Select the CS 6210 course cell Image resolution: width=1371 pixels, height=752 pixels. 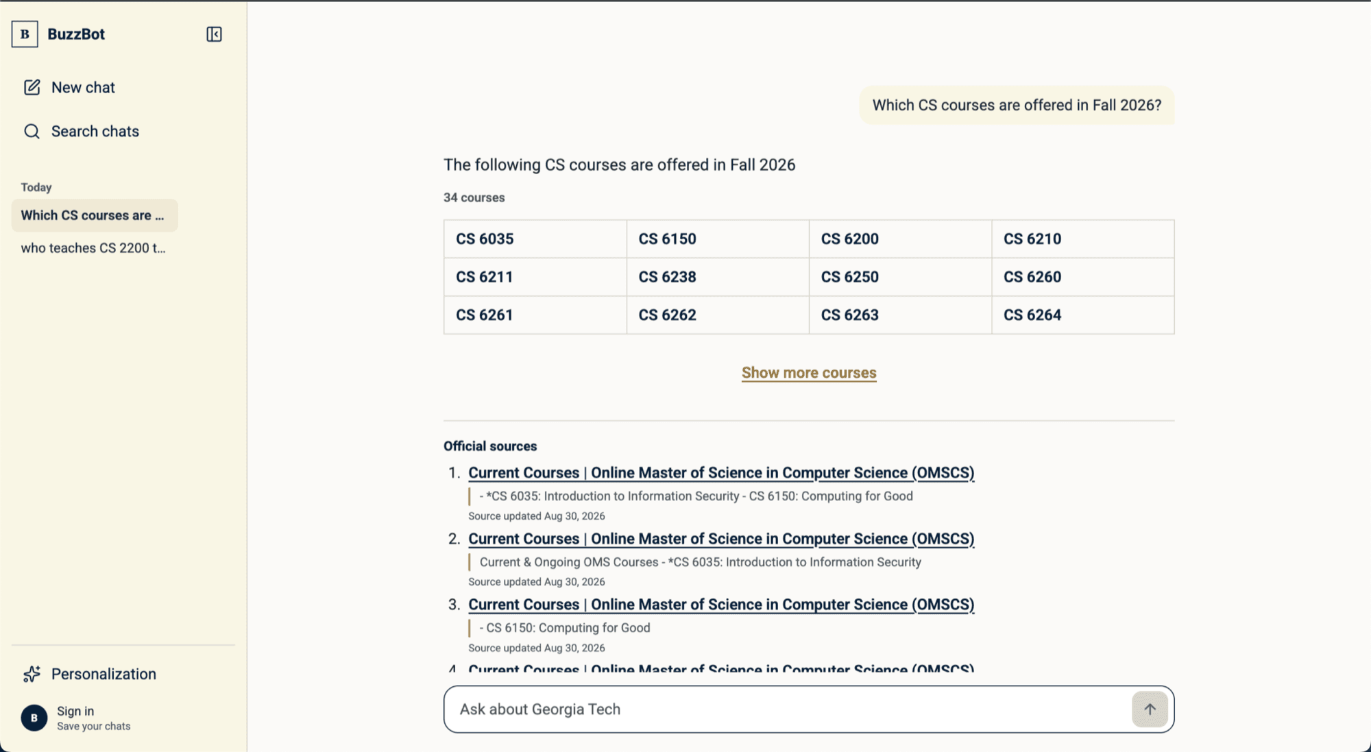coord(1083,239)
